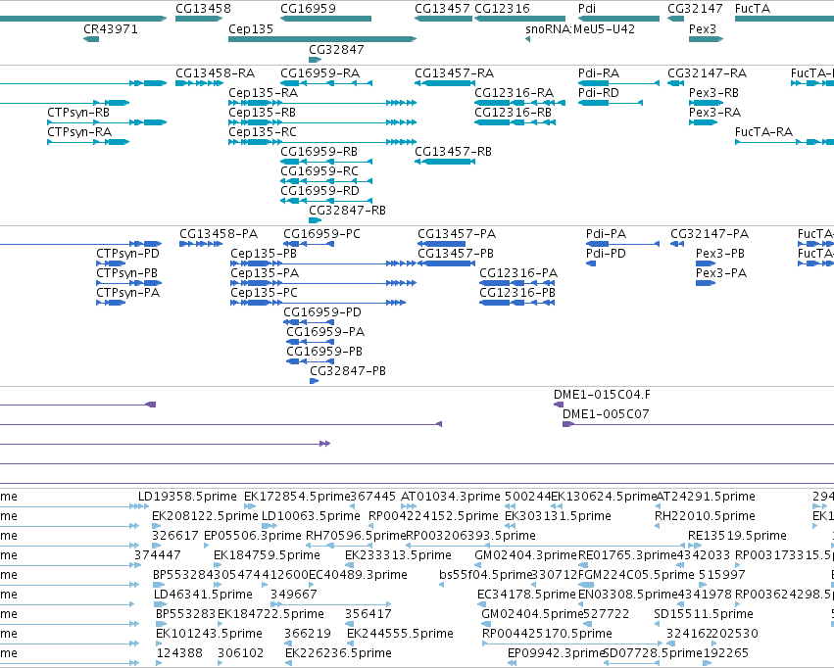The width and height of the screenshot is (834, 668).
Task: Click the CG32147-PA protein label
Action: coord(709,234)
